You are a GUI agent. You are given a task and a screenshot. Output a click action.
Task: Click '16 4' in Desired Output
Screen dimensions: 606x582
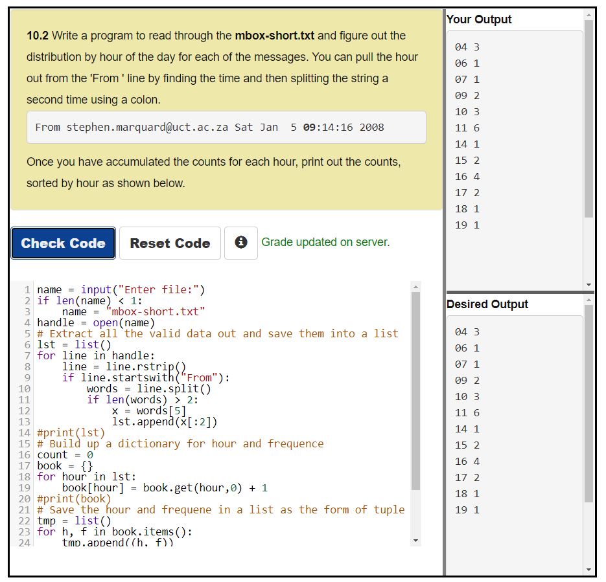[x=467, y=461]
